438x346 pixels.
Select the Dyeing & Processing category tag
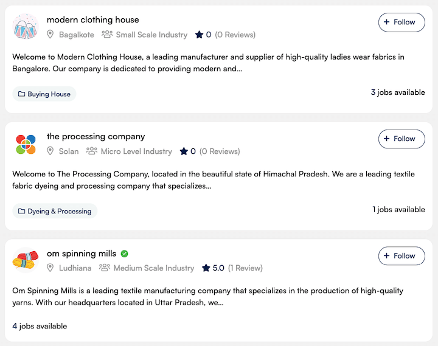point(55,212)
